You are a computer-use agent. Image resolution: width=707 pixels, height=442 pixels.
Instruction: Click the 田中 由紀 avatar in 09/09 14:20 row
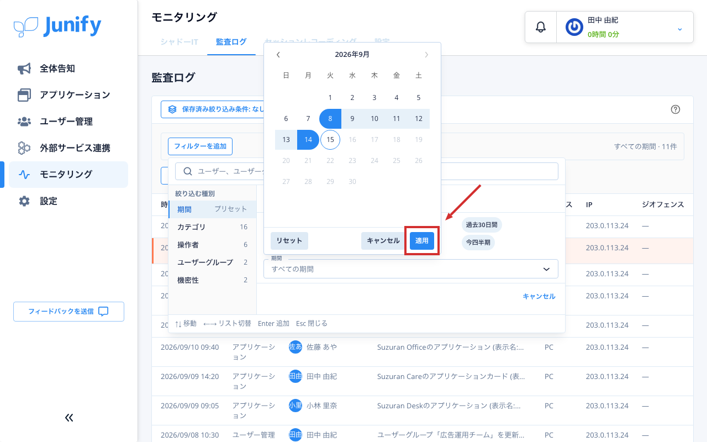coord(296,376)
